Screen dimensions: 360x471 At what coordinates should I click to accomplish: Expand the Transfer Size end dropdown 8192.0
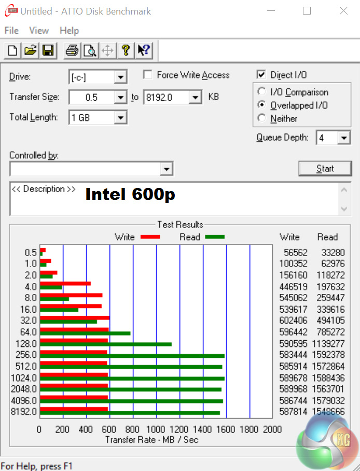(195, 97)
